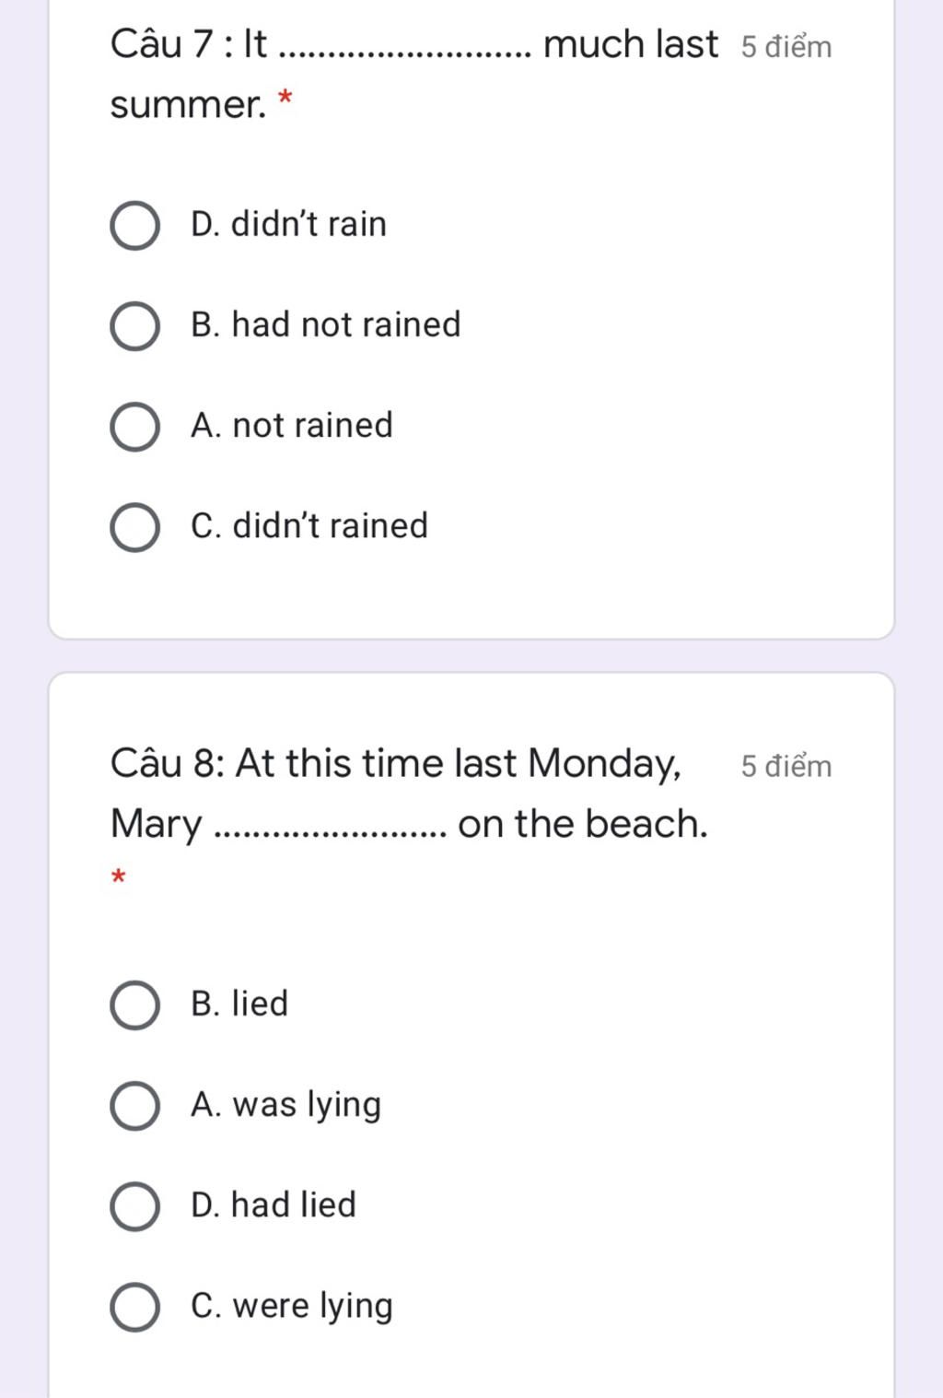Choose the radio circle for 'A. was lying'
Image resolution: width=943 pixels, height=1398 pixels.
[x=134, y=1105]
